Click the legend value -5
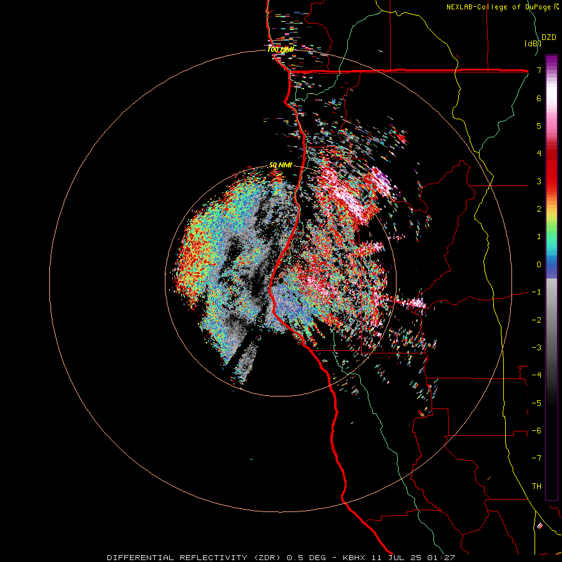562x562 pixels. click(536, 403)
